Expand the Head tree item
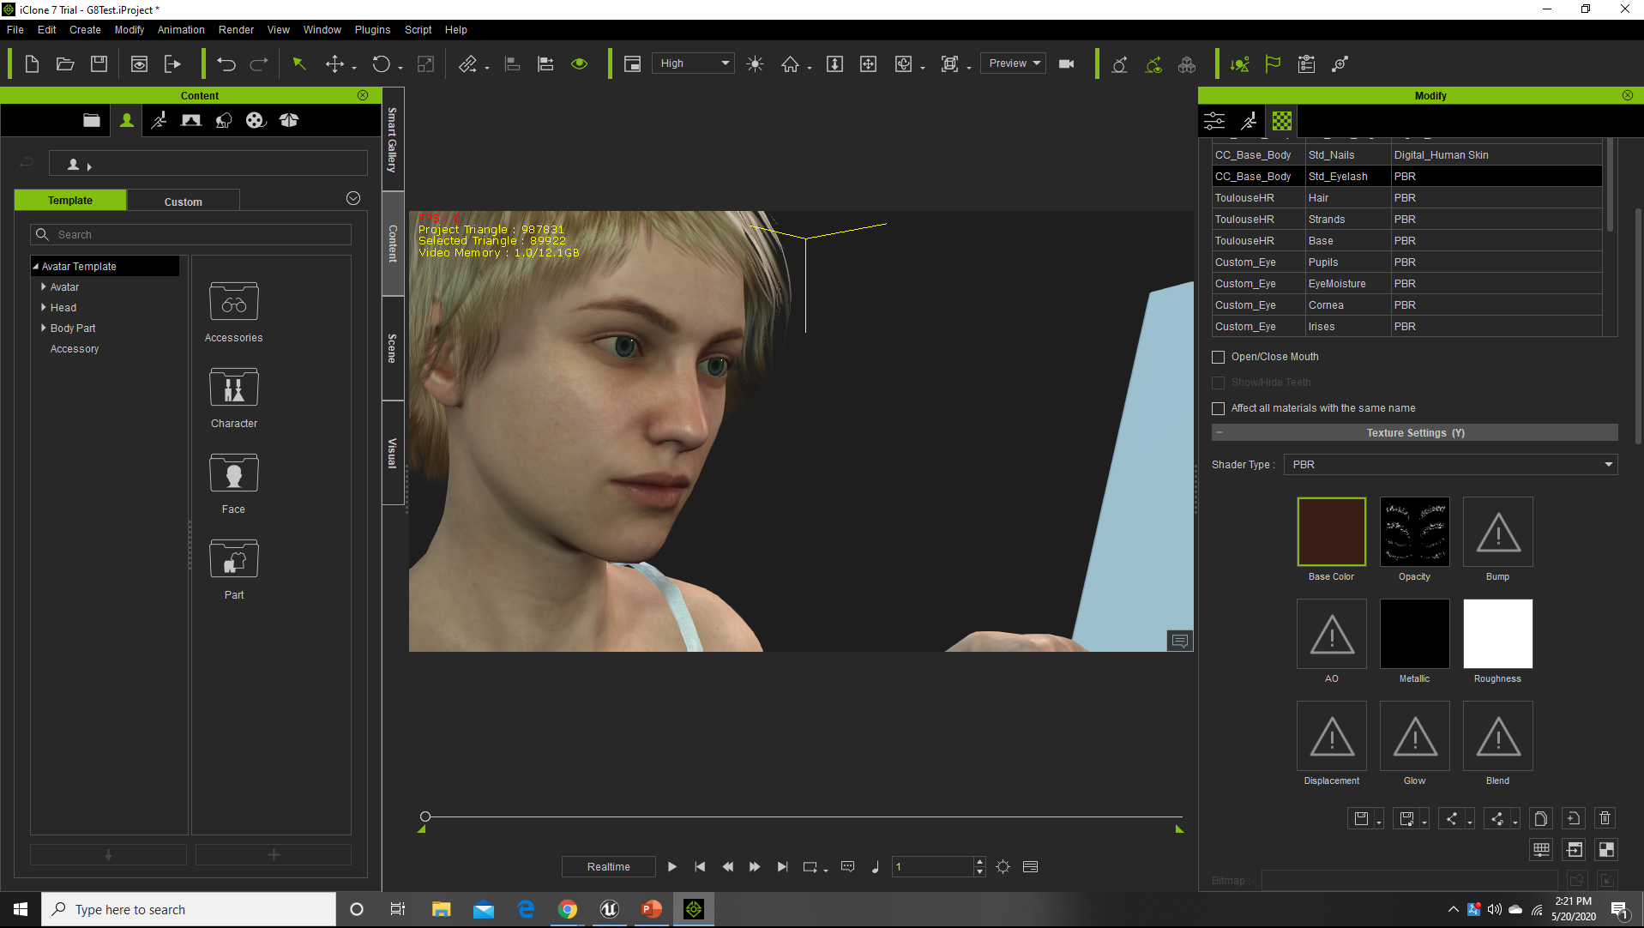The height and width of the screenshot is (928, 1644). [43, 308]
